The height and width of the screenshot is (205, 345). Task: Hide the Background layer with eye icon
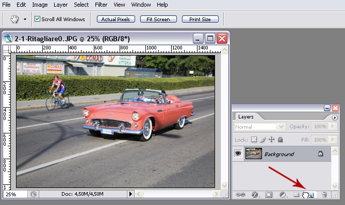pyautogui.click(x=238, y=153)
